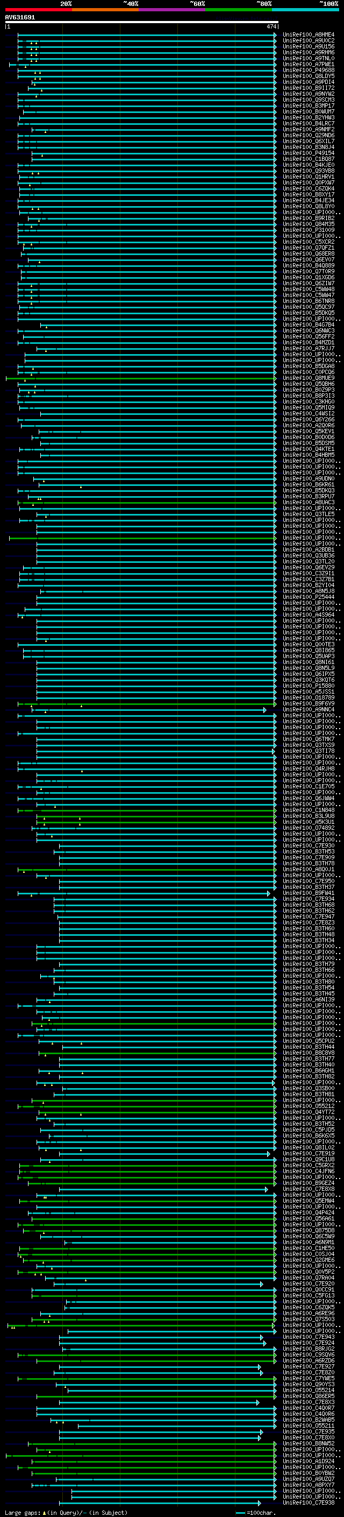344x1517 pixels.
Task: Select label UniRef100_P49154
Action: pyautogui.click(x=309, y=153)
